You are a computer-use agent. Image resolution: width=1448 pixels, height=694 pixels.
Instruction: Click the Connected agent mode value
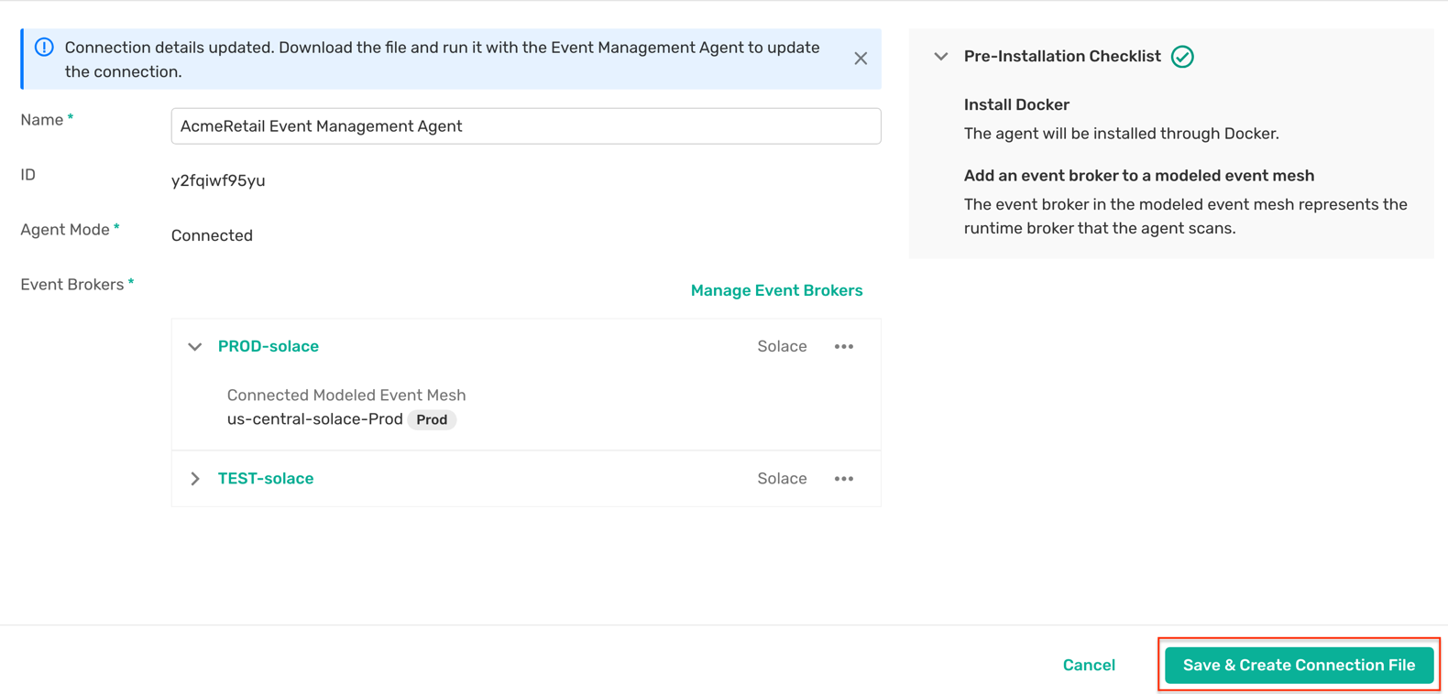212,236
